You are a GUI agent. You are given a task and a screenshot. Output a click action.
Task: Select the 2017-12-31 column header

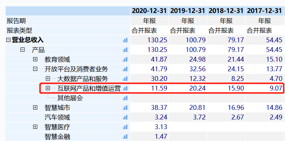click(x=265, y=11)
